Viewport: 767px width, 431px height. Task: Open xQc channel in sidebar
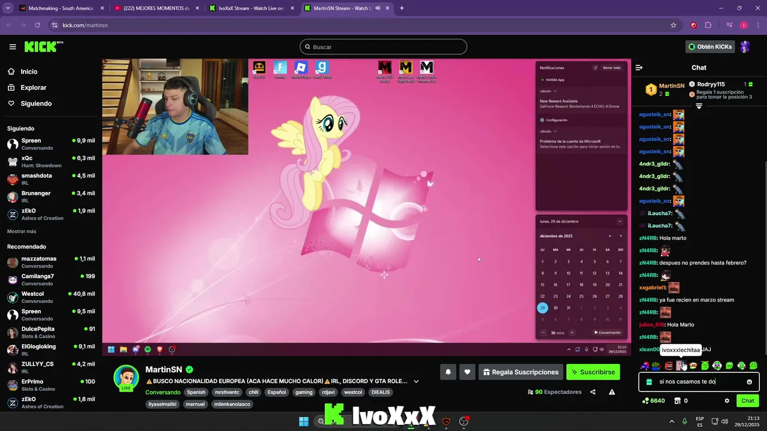point(51,162)
